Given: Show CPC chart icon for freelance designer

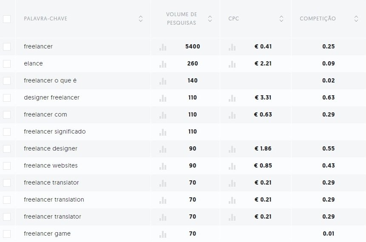Looking at the screenshot, I should pos(232,149).
